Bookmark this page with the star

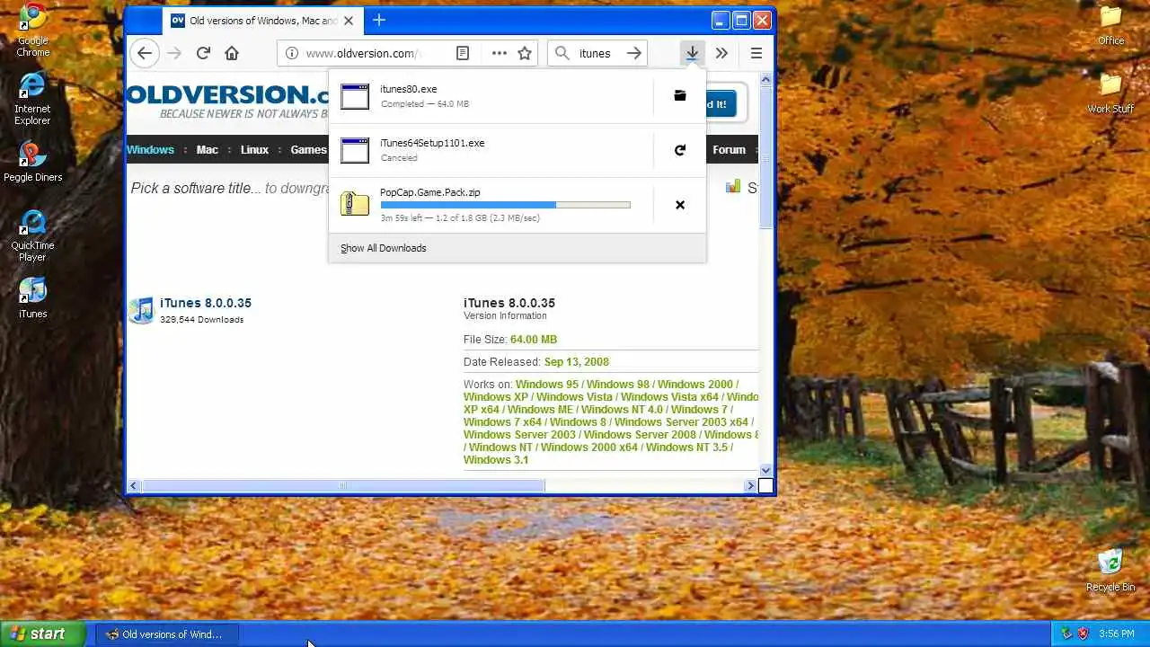tap(525, 53)
